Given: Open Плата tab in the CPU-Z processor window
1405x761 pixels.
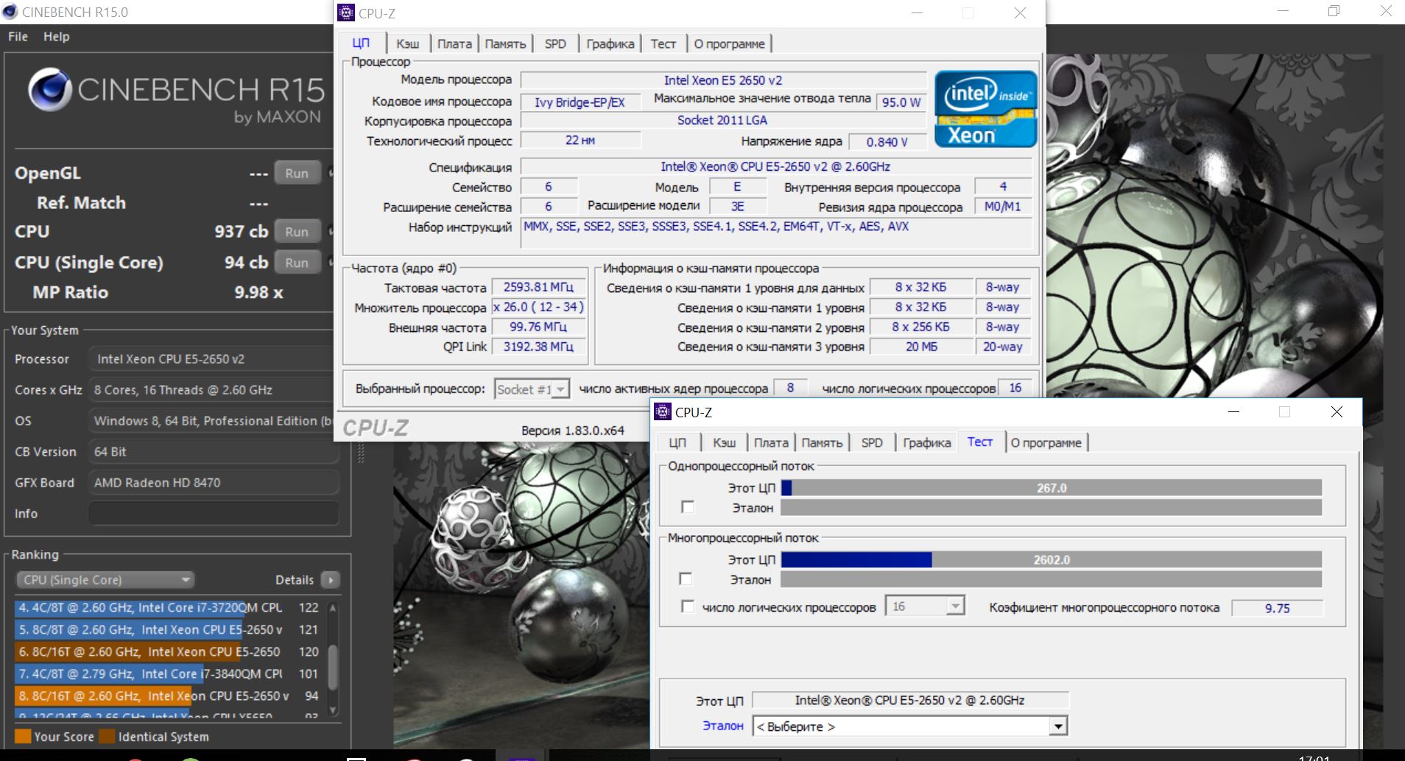Looking at the screenshot, I should pyautogui.click(x=454, y=44).
